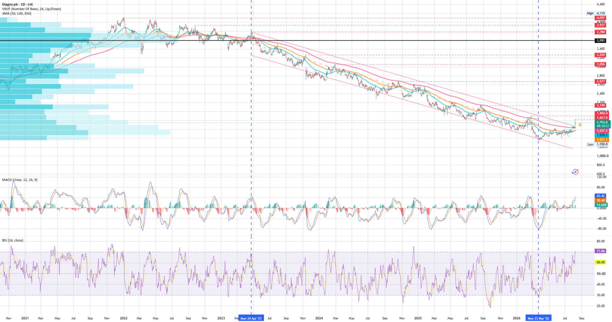Click the 2024 label on time axis
612x322 pixels.
[x=319, y=318]
